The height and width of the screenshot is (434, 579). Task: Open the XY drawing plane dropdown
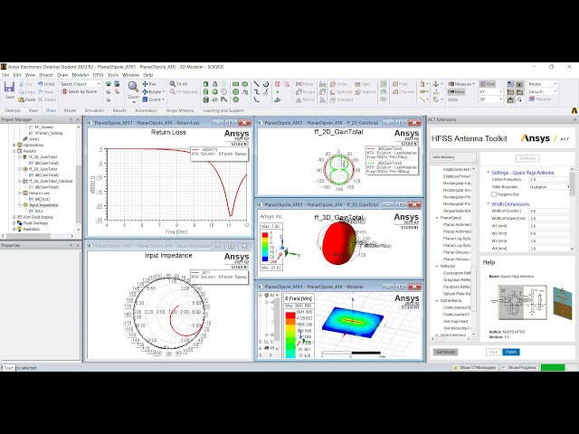(x=490, y=91)
